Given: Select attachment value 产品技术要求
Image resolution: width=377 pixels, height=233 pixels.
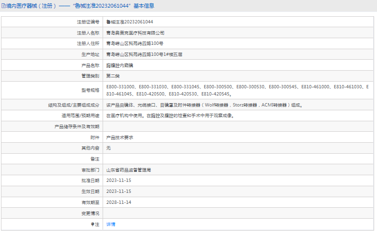Looking at the screenshot, I should [x=120, y=138].
